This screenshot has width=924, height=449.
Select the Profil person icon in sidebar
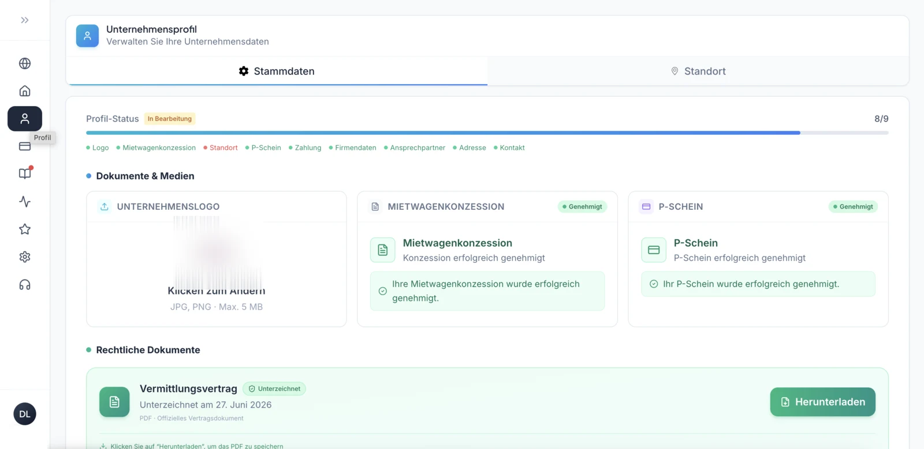pyautogui.click(x=25, y=119)
